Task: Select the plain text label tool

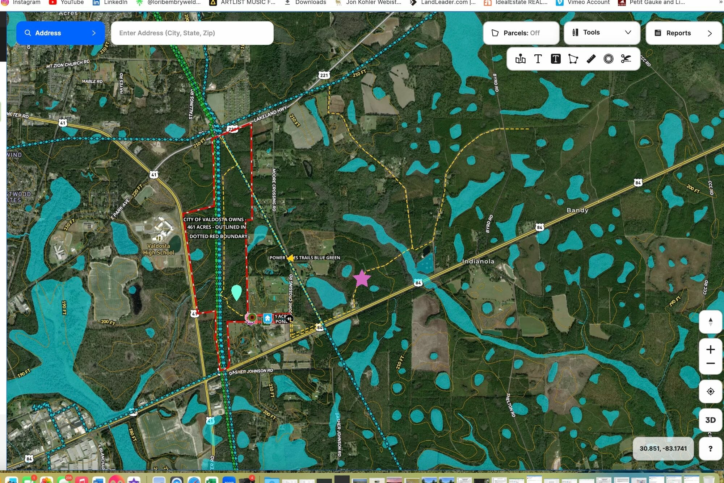Action: [538, 59]
